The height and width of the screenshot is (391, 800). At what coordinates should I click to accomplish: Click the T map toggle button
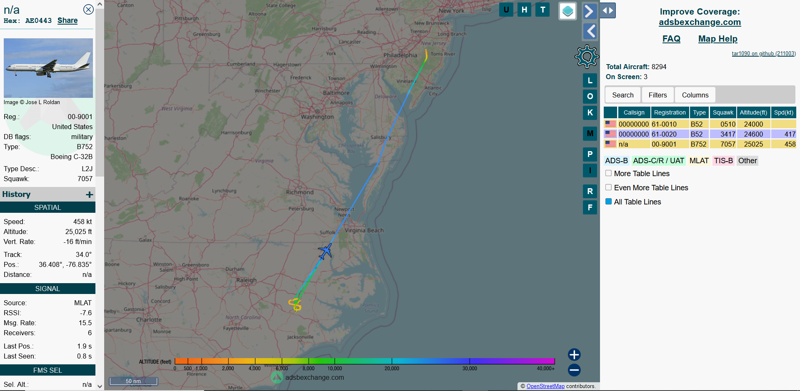[542, 10]
